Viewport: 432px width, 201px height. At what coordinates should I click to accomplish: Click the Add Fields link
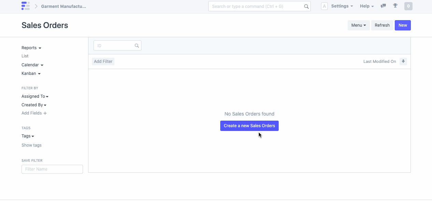pyautogui.click(x=31, y=113)
